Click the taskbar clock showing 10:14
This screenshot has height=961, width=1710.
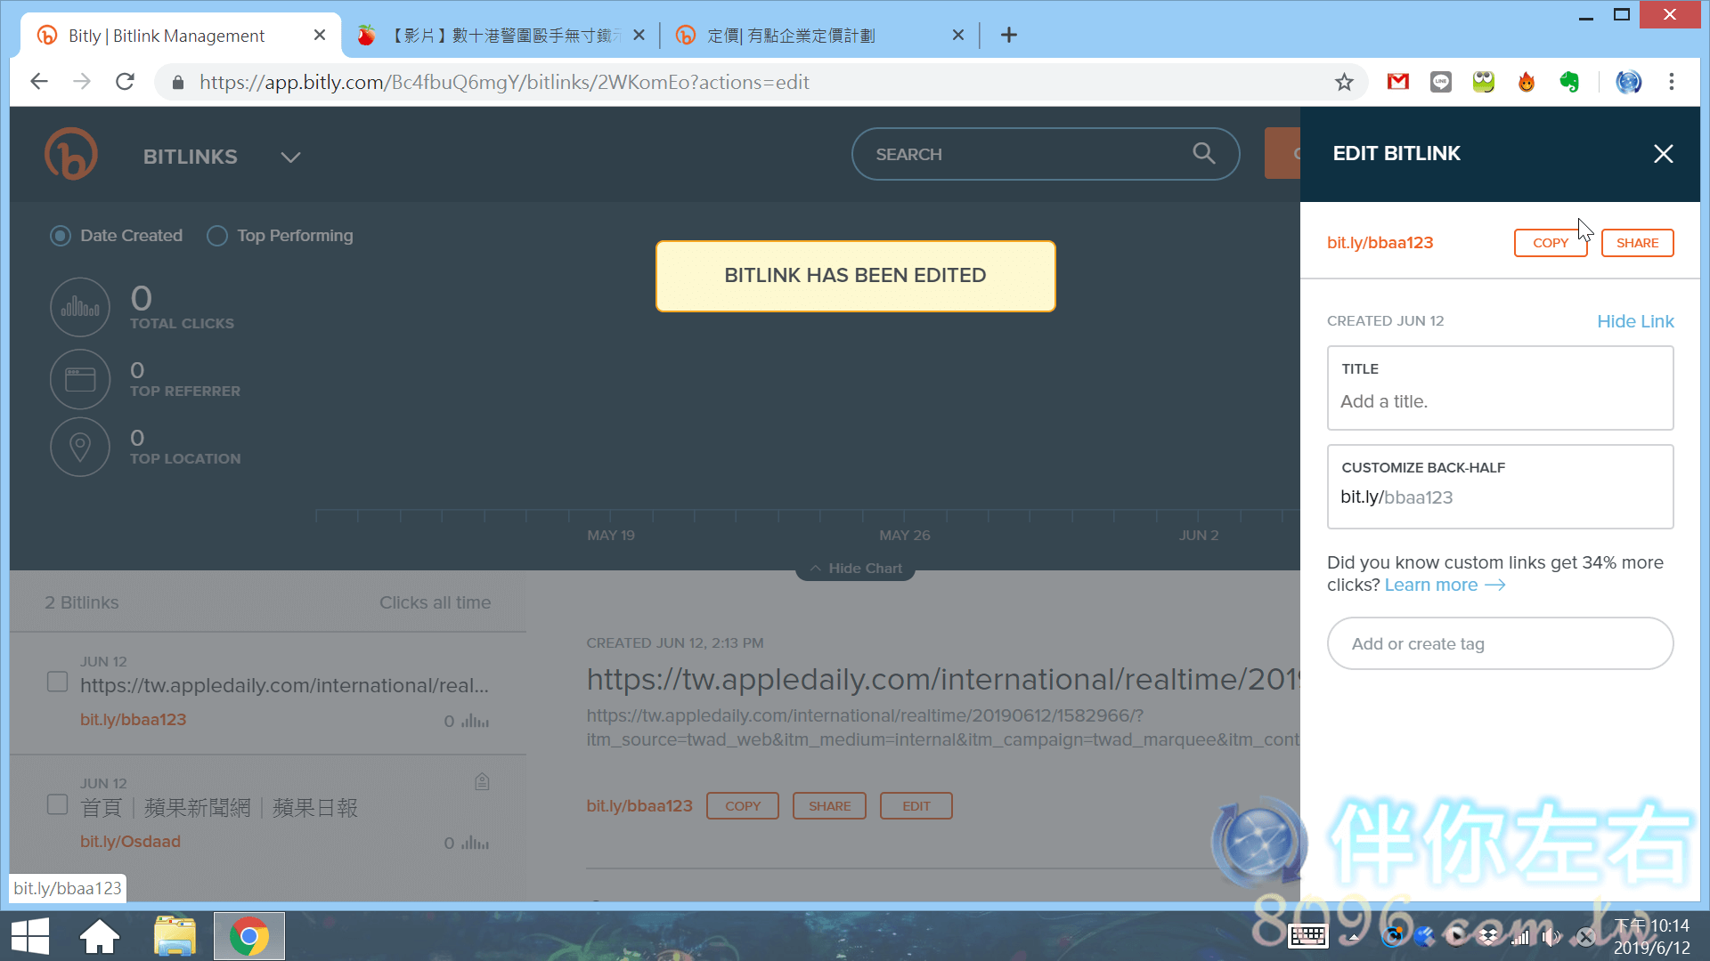1652,936
